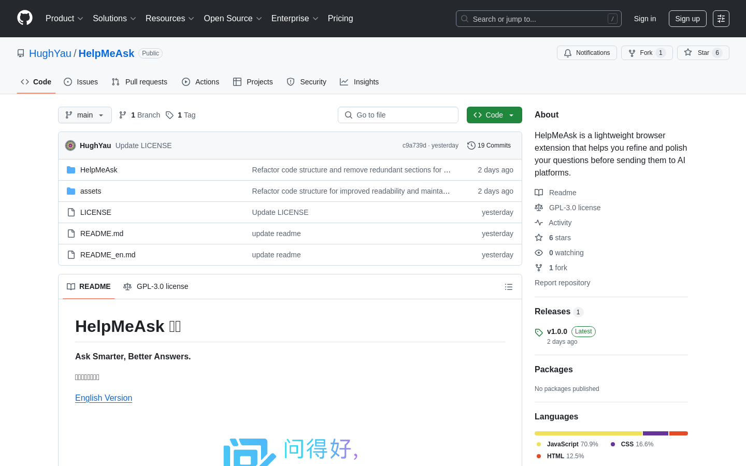Screen dimensions: 746x466
Task: Switch to the Insights tab
Action: pyautogui.click(x=360, y=82)
